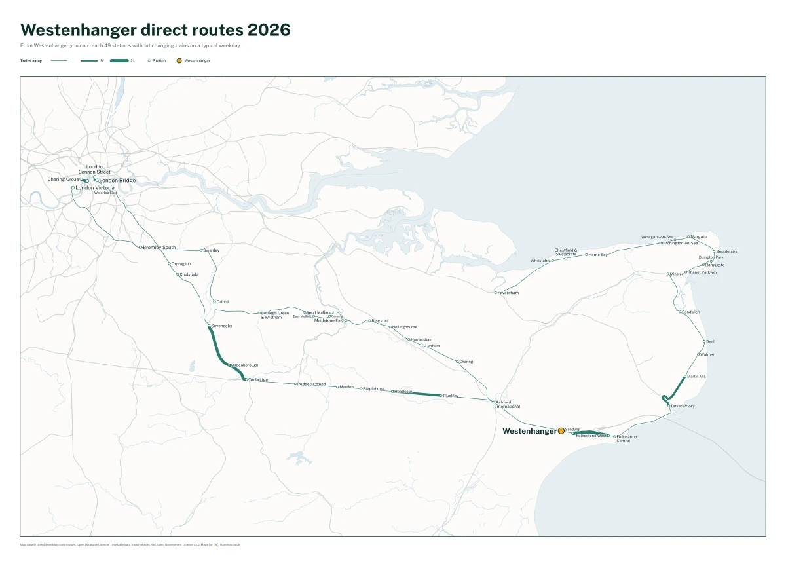
Task: Select the Dumpton Park station label
Action: (711, 257)
